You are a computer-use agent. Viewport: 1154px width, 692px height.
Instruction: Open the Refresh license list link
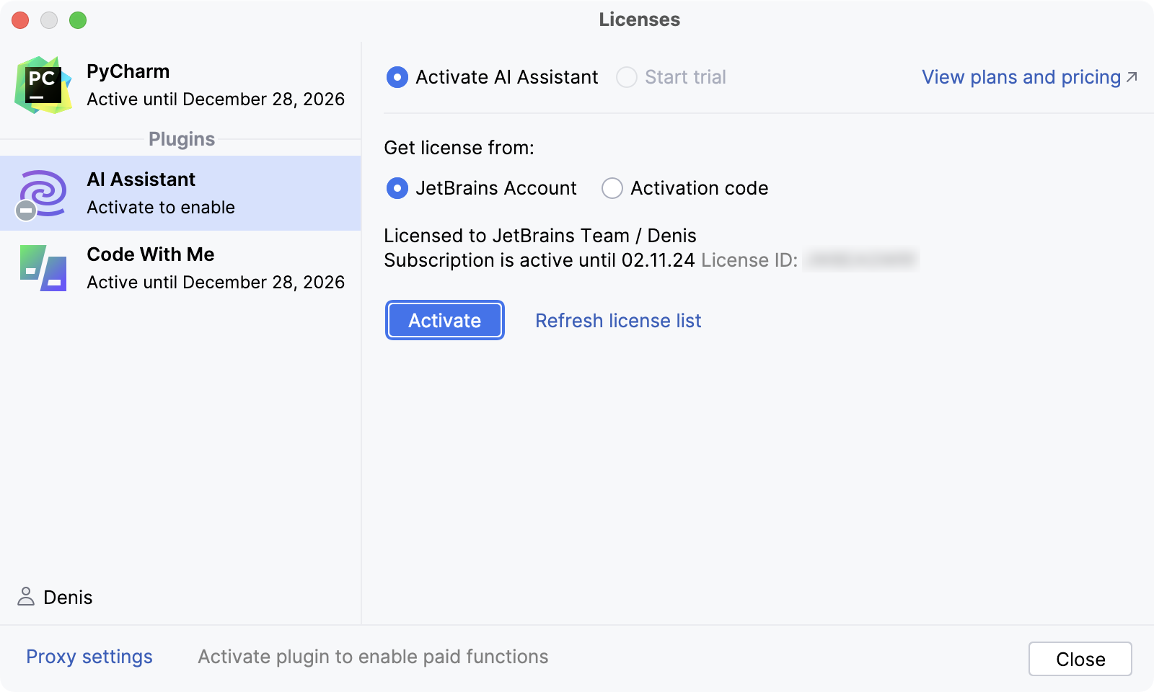click(617, 320)
